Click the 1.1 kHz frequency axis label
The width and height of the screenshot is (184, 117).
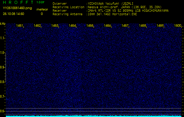pyautogui.click(x=3, y=38)
